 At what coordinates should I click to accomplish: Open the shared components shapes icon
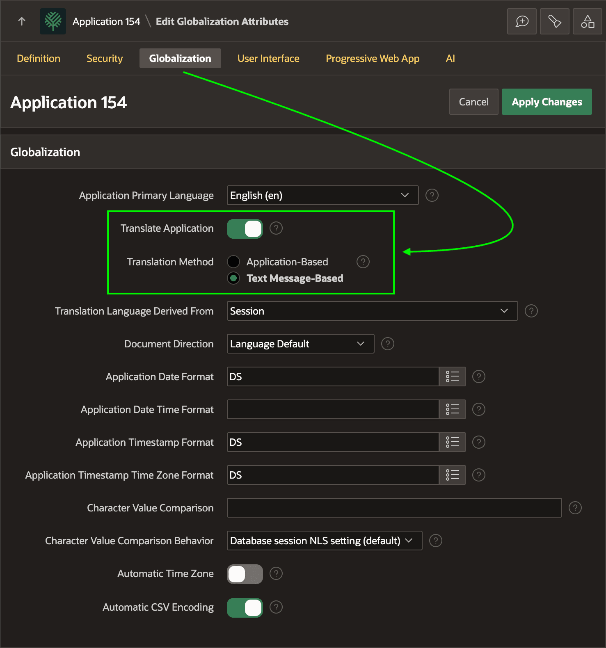point(588,21)
